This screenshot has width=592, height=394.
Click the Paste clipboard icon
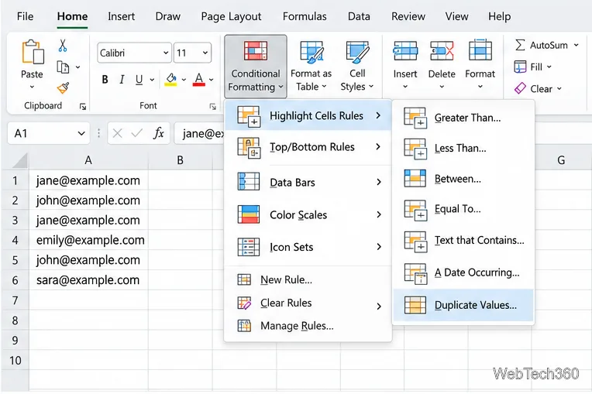(33, 52)
